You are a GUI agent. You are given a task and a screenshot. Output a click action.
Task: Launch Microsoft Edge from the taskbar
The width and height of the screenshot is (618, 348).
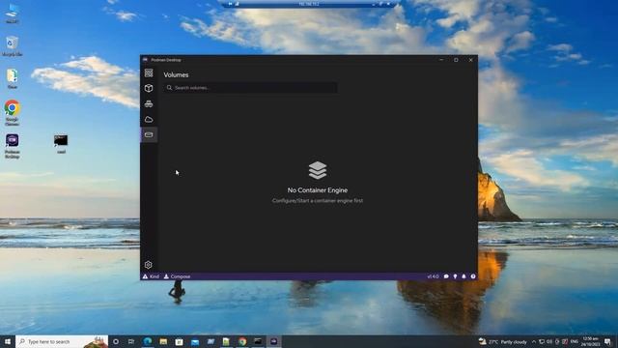coord(148,341)
